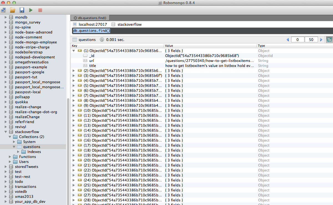Select the db.questions.find() tab

pos(91,18)
